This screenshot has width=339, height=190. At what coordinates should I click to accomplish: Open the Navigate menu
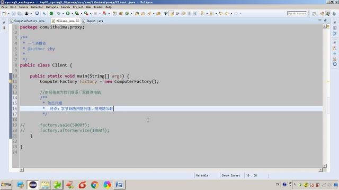(x=52, y=7)
